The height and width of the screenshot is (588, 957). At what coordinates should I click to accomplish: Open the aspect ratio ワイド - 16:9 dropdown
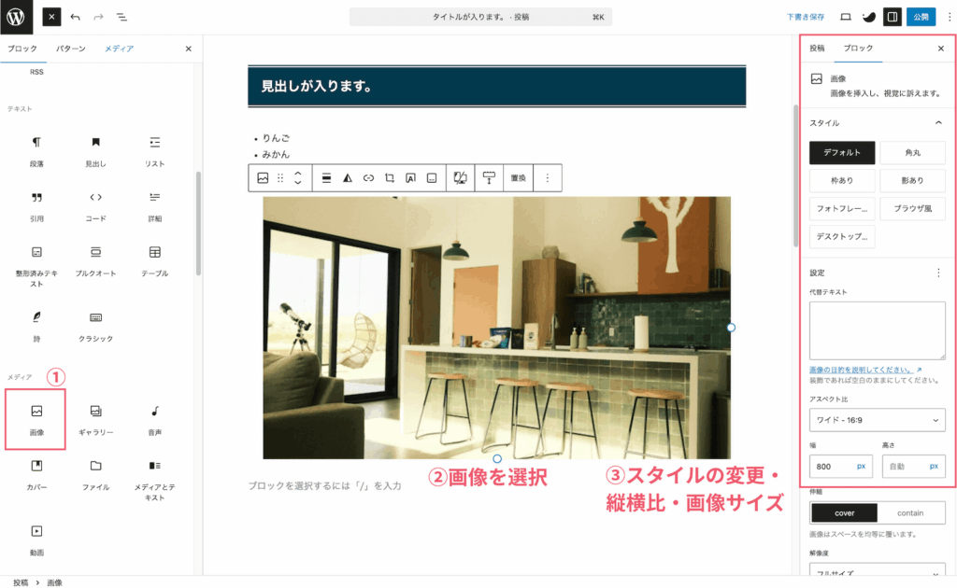tap(877, 420)
